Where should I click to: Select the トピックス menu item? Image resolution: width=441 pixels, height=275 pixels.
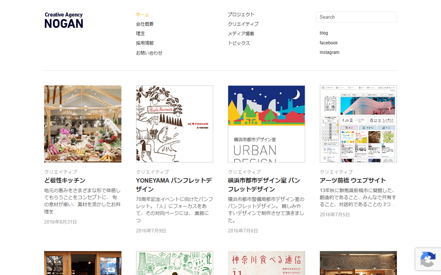[239, 43]
